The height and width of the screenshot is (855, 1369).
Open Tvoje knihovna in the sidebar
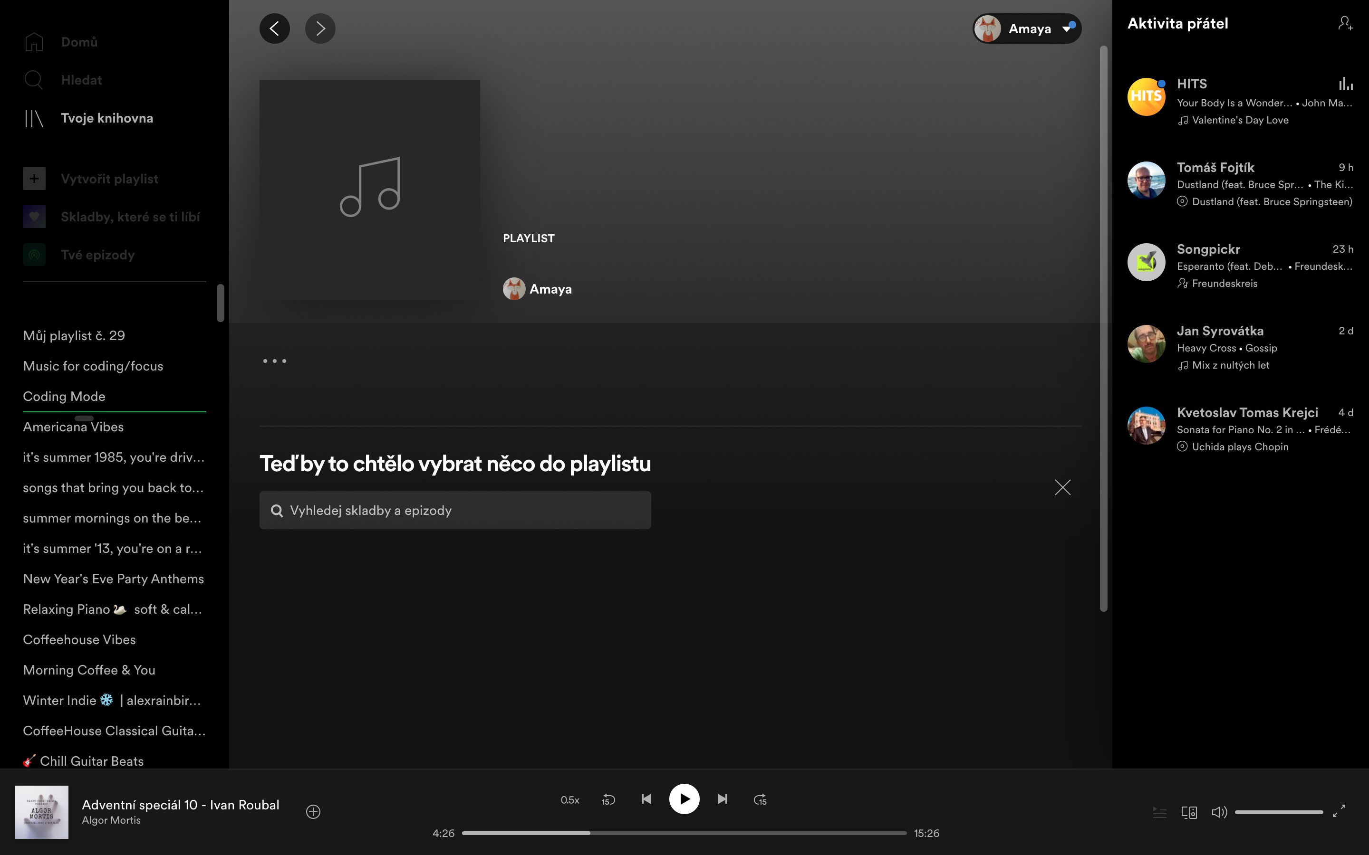point(107,118)
